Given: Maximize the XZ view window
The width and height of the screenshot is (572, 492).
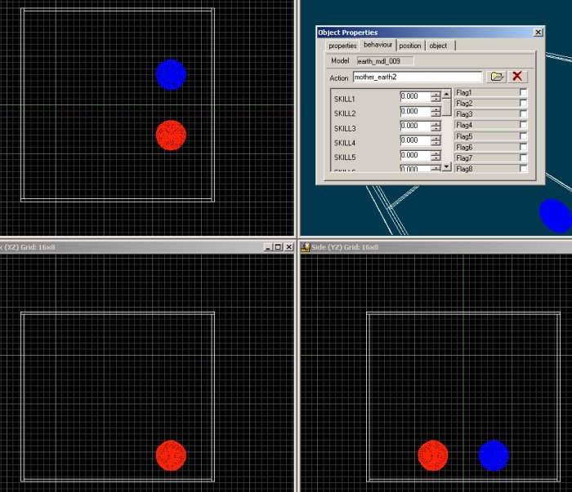Looking at the screenshot, I should 278,247.
